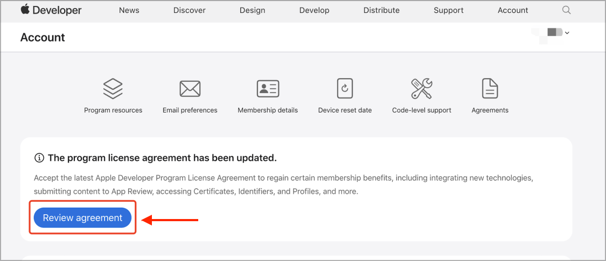Open the Support menu item

[448, 10]
